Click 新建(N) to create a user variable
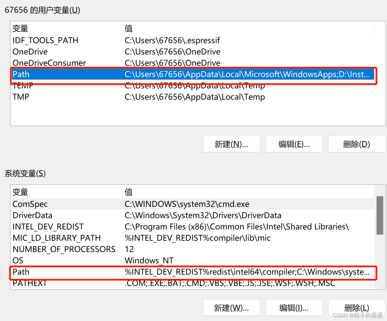 pyautogui.click(x=231, y=144)
